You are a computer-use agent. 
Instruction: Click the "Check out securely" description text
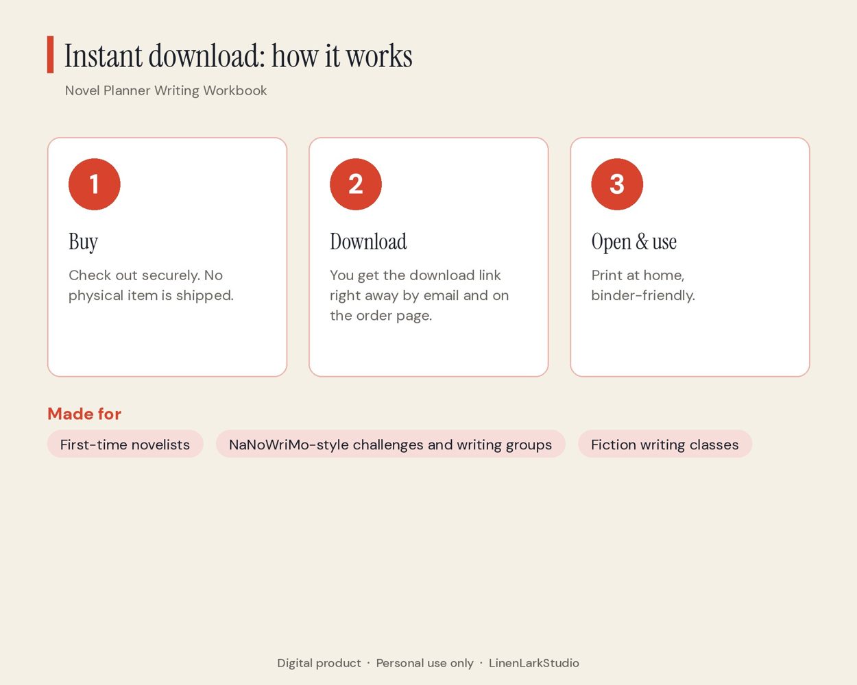(151, 285)
